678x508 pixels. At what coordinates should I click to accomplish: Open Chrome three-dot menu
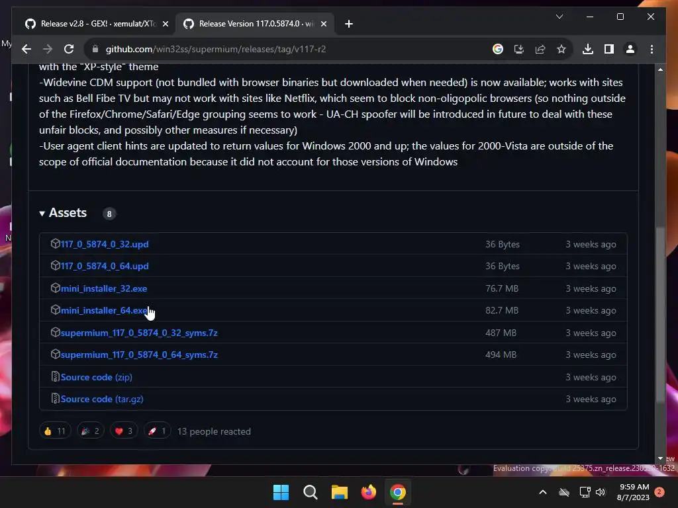click(x=652, y=49)
